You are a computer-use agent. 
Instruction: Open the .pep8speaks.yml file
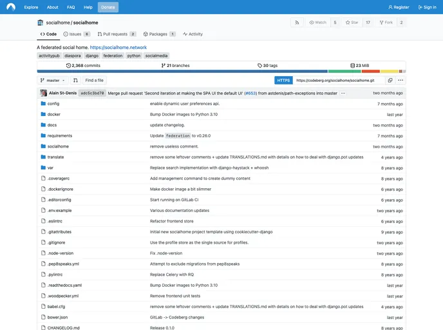63,264
